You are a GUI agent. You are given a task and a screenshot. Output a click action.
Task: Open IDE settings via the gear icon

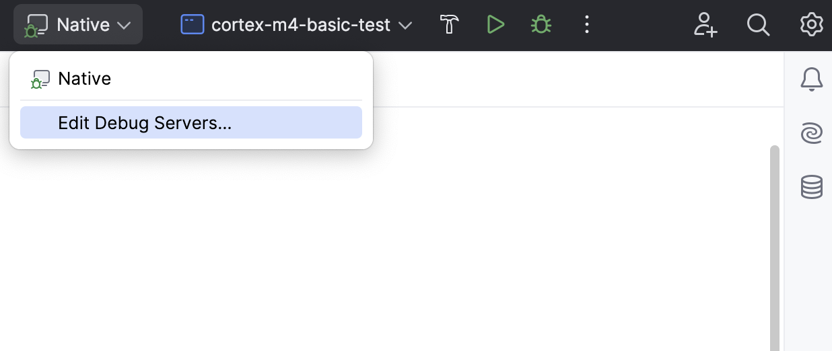coord(811,25)
